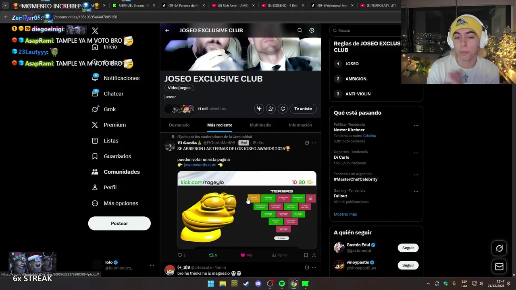Open Grok from sidebar
Viewport: 516px width, 290px height.
click(x=104, y=109)
